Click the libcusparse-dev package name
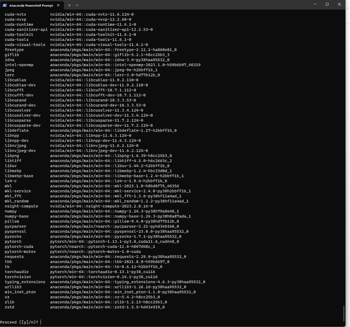The height and width of the screenshot is (327, 350). coord(22,126)
